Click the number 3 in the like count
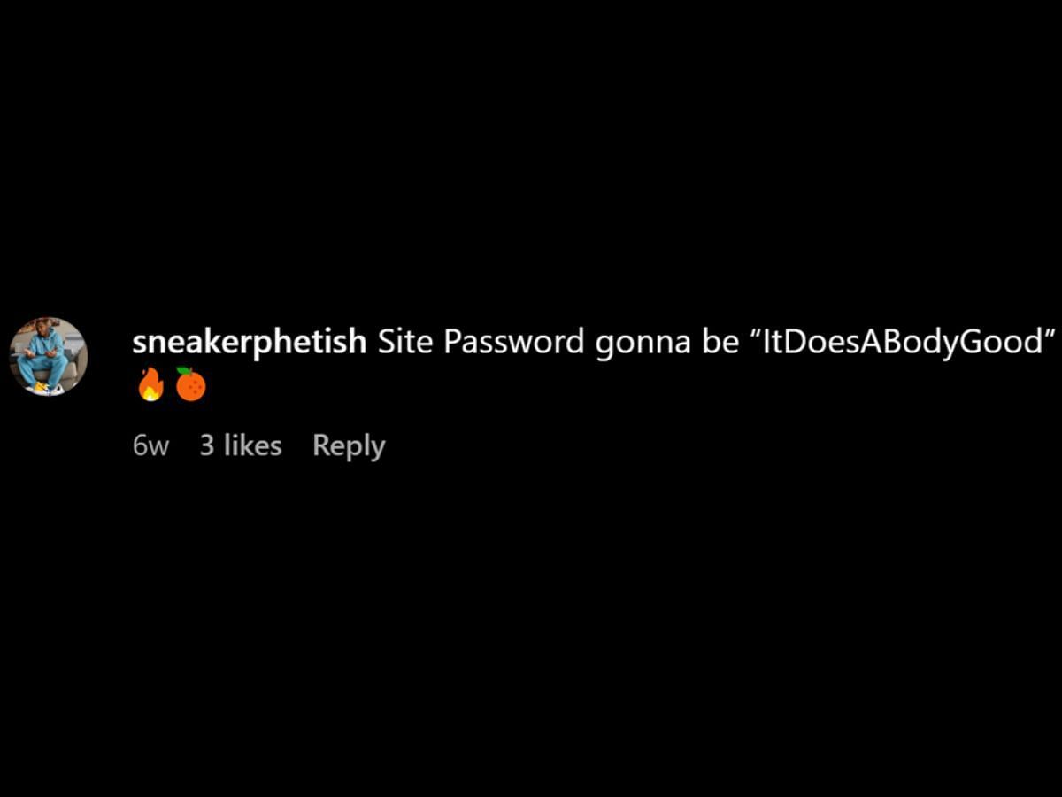This screenshot has width=1062, height=797. coord(207,445)
